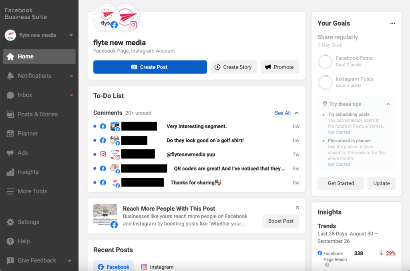Click the Planner calendar grid icon
This screenshot has height=271, width=410.
pyautogui.click(x=10, y=134)
